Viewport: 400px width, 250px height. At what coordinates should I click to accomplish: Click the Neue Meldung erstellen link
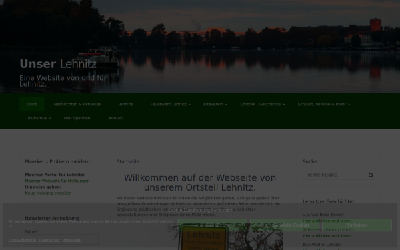(48, 193)
